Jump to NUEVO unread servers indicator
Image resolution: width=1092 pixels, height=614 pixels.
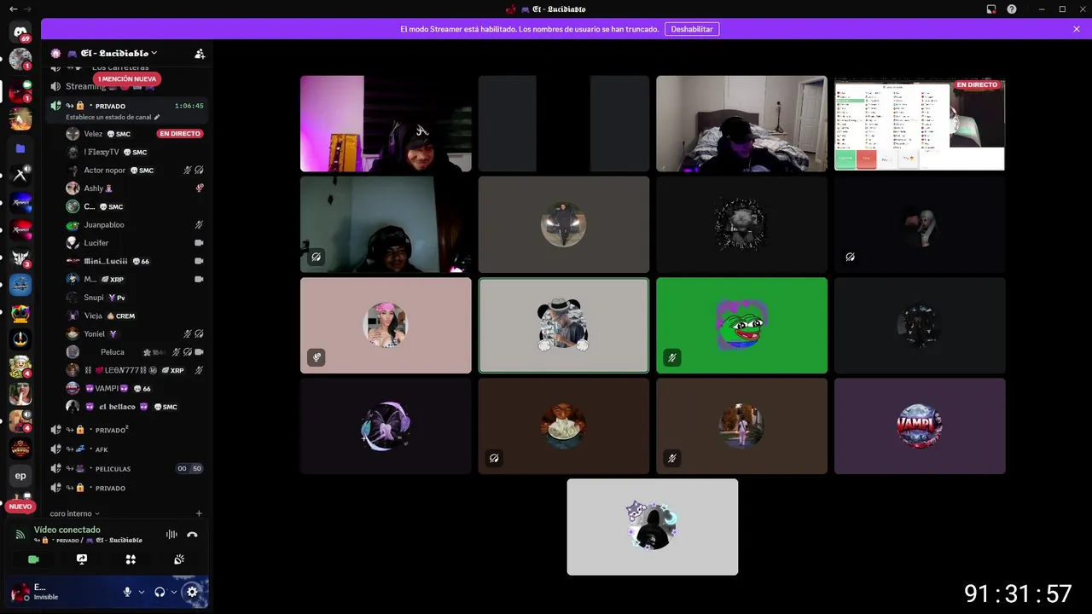click(x=20, y=507)
